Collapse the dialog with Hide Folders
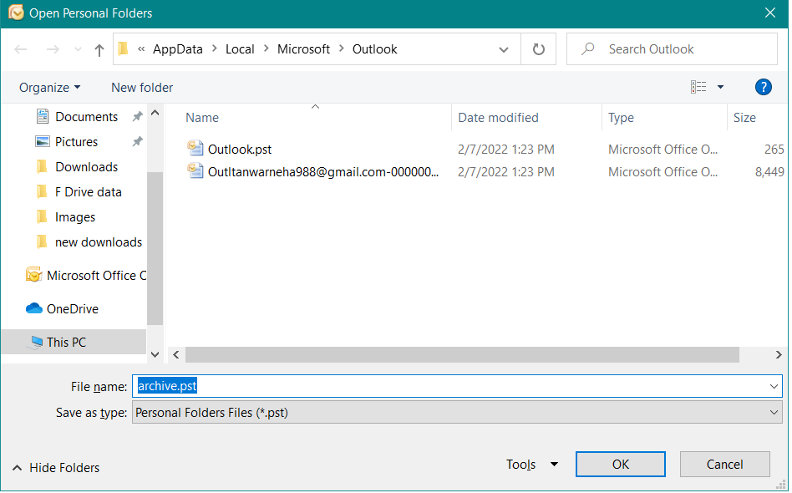 click(x=55, y=467)
